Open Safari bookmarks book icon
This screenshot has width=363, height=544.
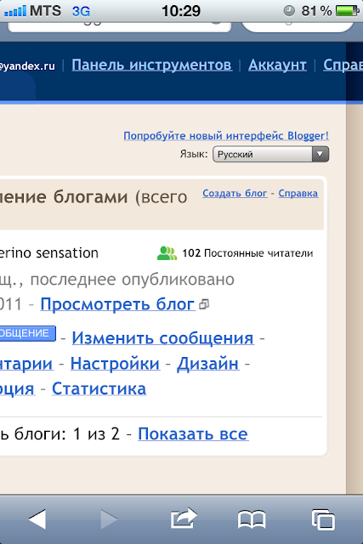point(252,519)
